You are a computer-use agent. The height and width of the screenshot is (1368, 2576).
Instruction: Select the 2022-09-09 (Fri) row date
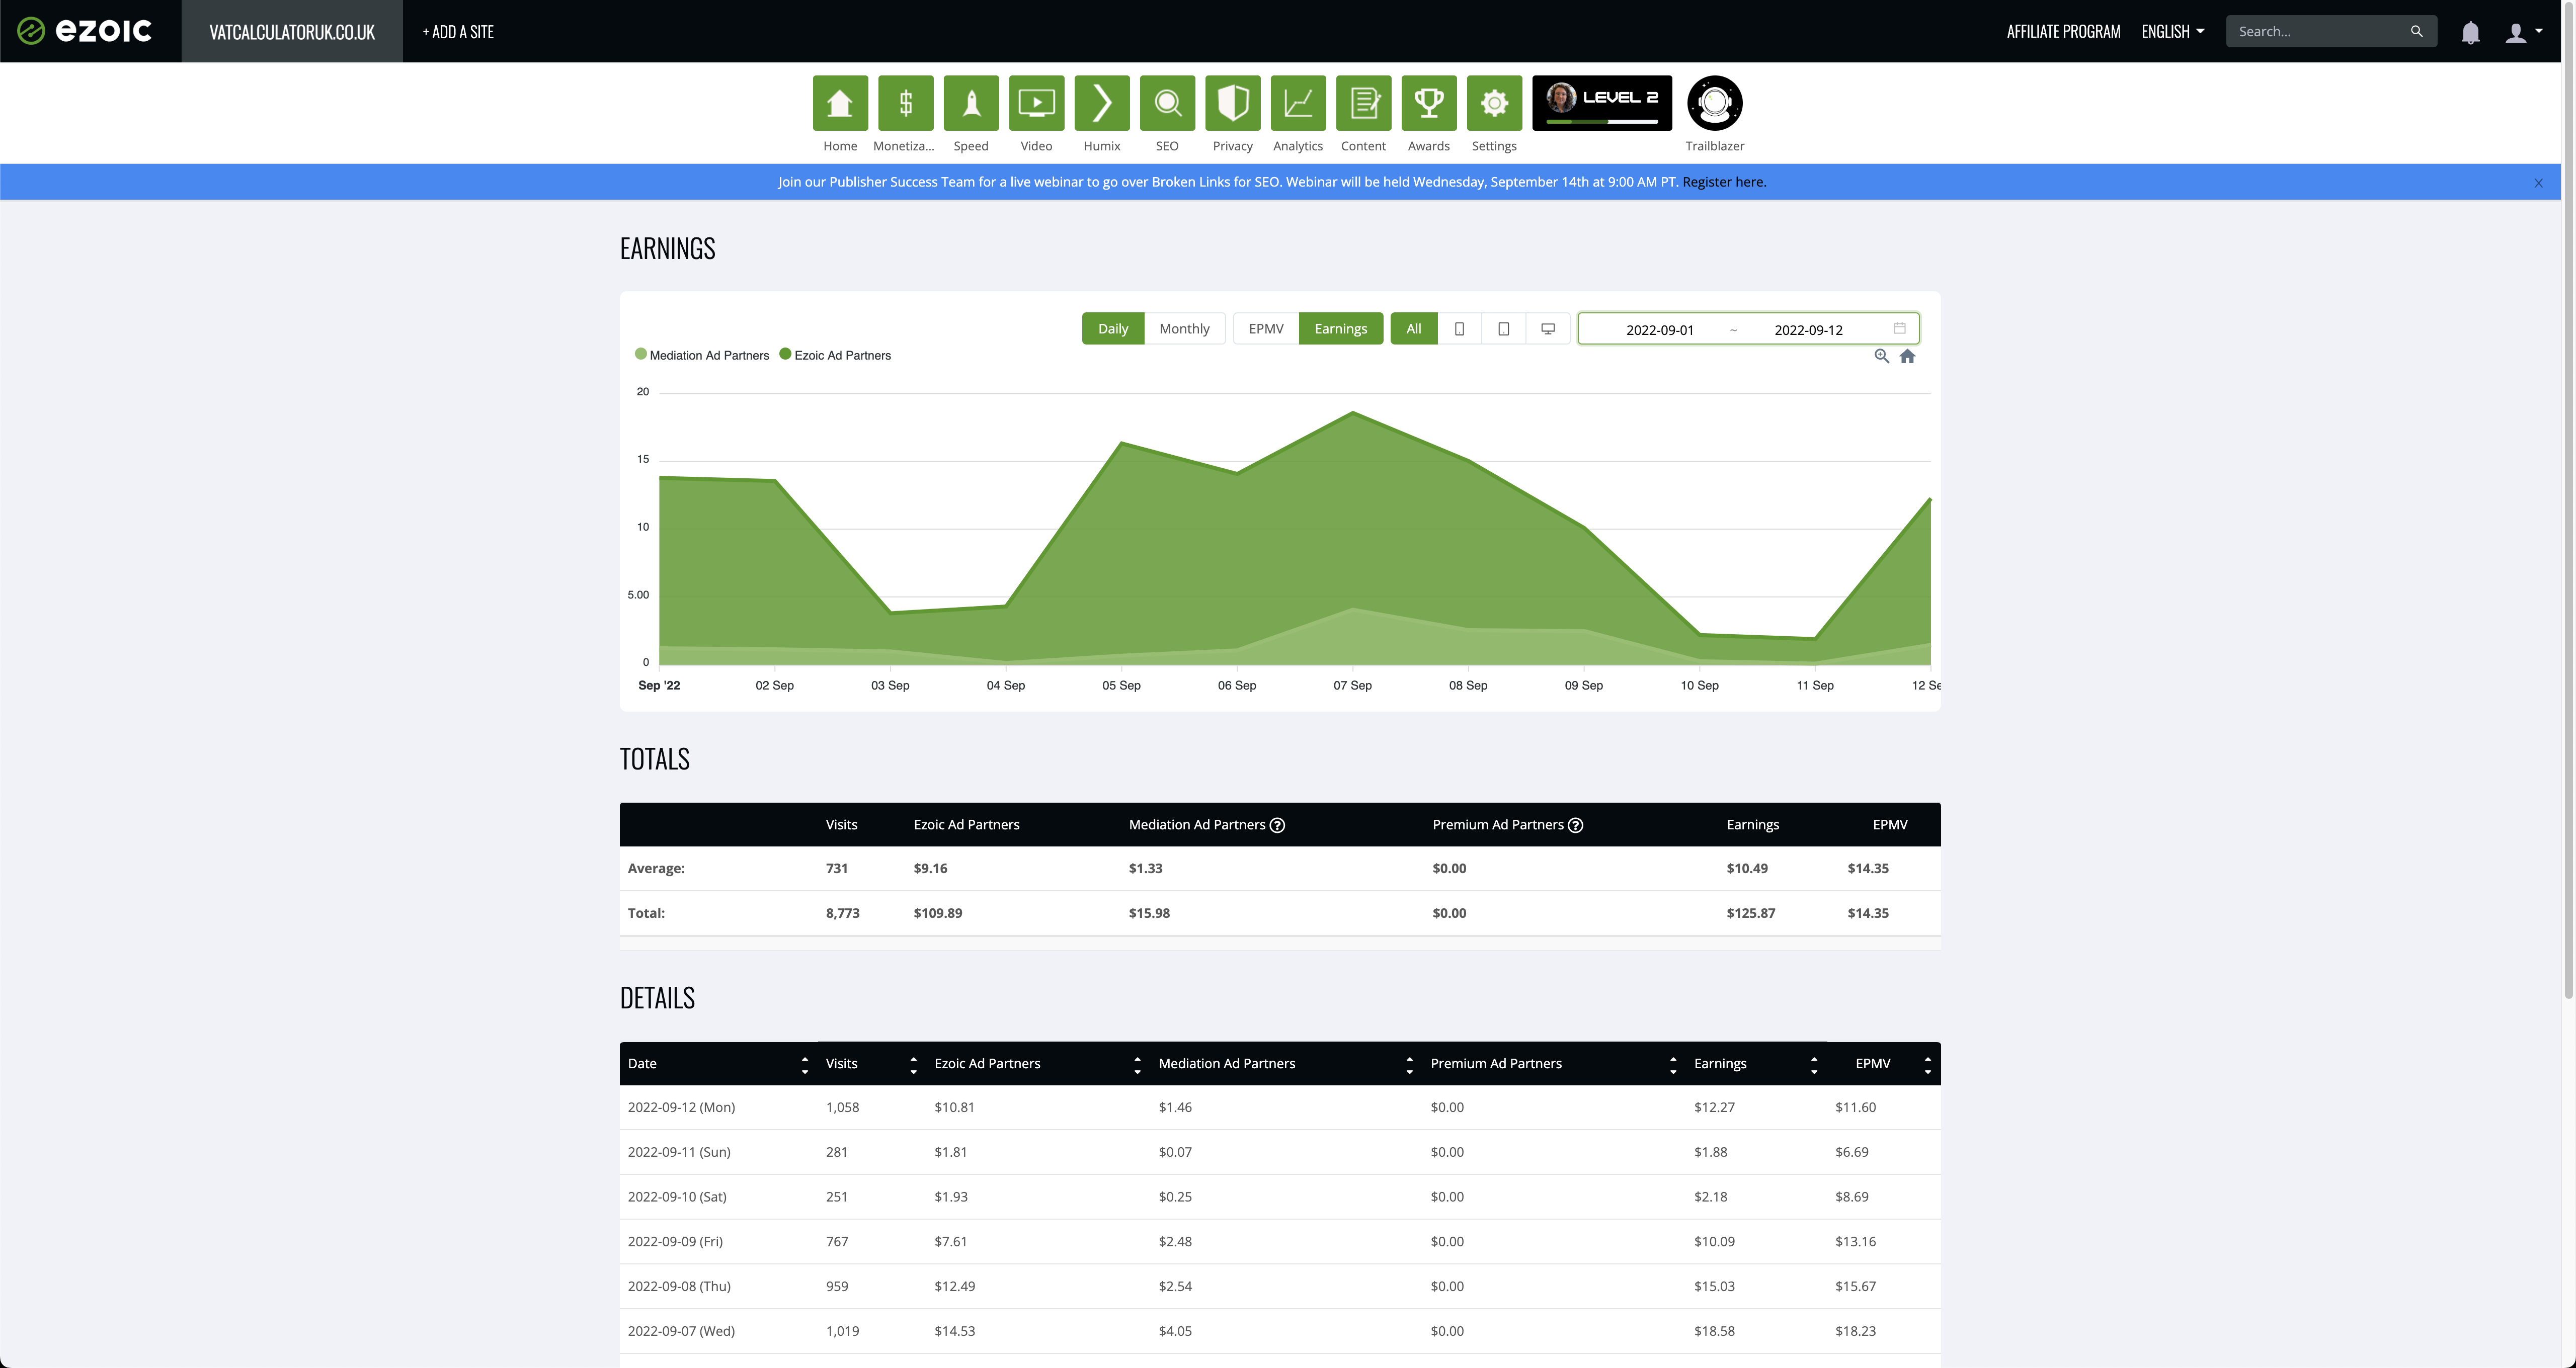click(675, 1242)
